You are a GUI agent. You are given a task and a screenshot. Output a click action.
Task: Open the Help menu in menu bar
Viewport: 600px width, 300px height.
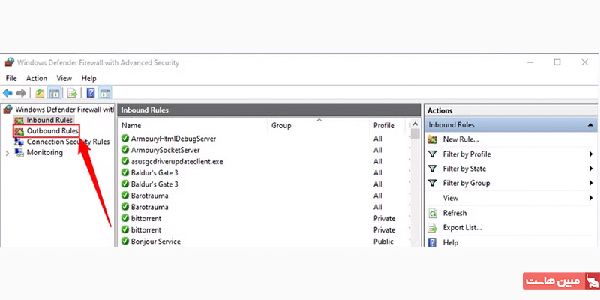(88, 78)
